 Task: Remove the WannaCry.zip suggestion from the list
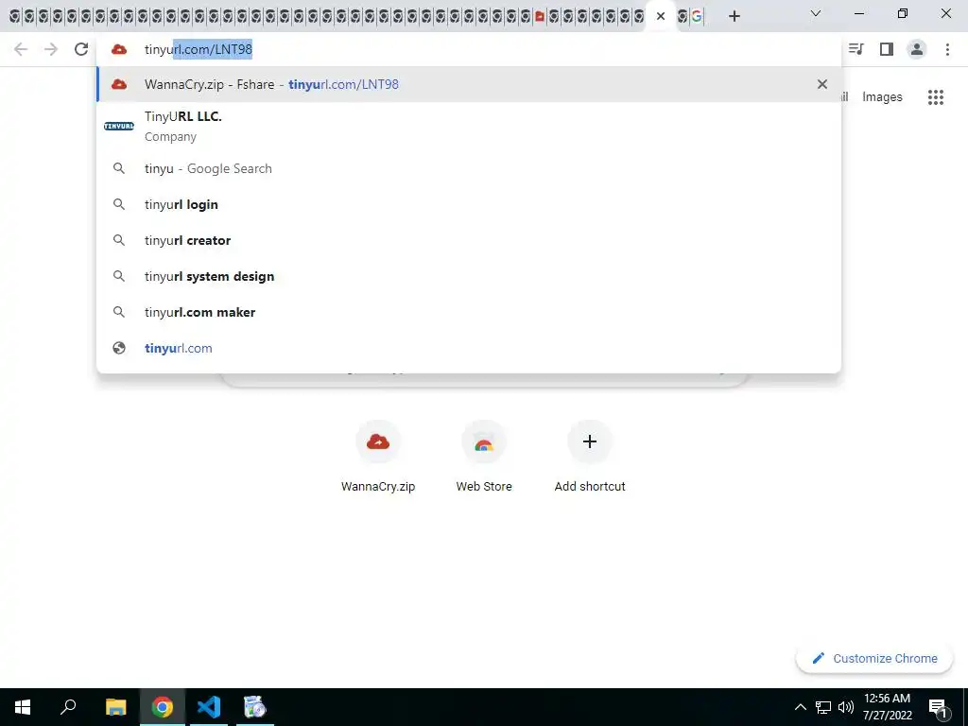click(x=822, y=84)
